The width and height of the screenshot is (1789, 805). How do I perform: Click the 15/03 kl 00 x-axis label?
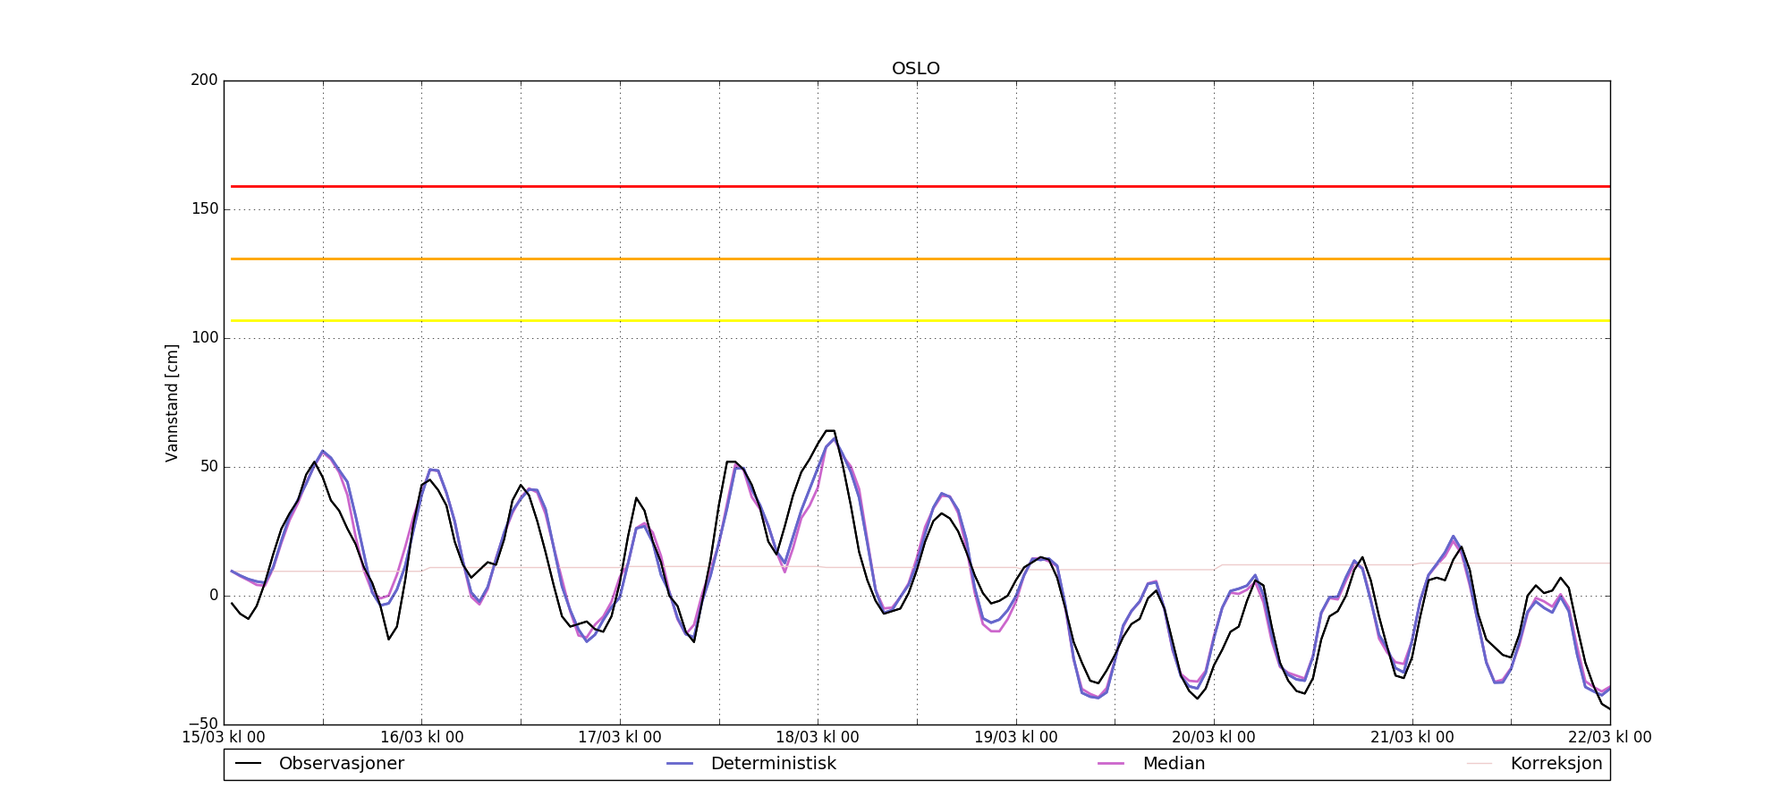click(224, 738)
